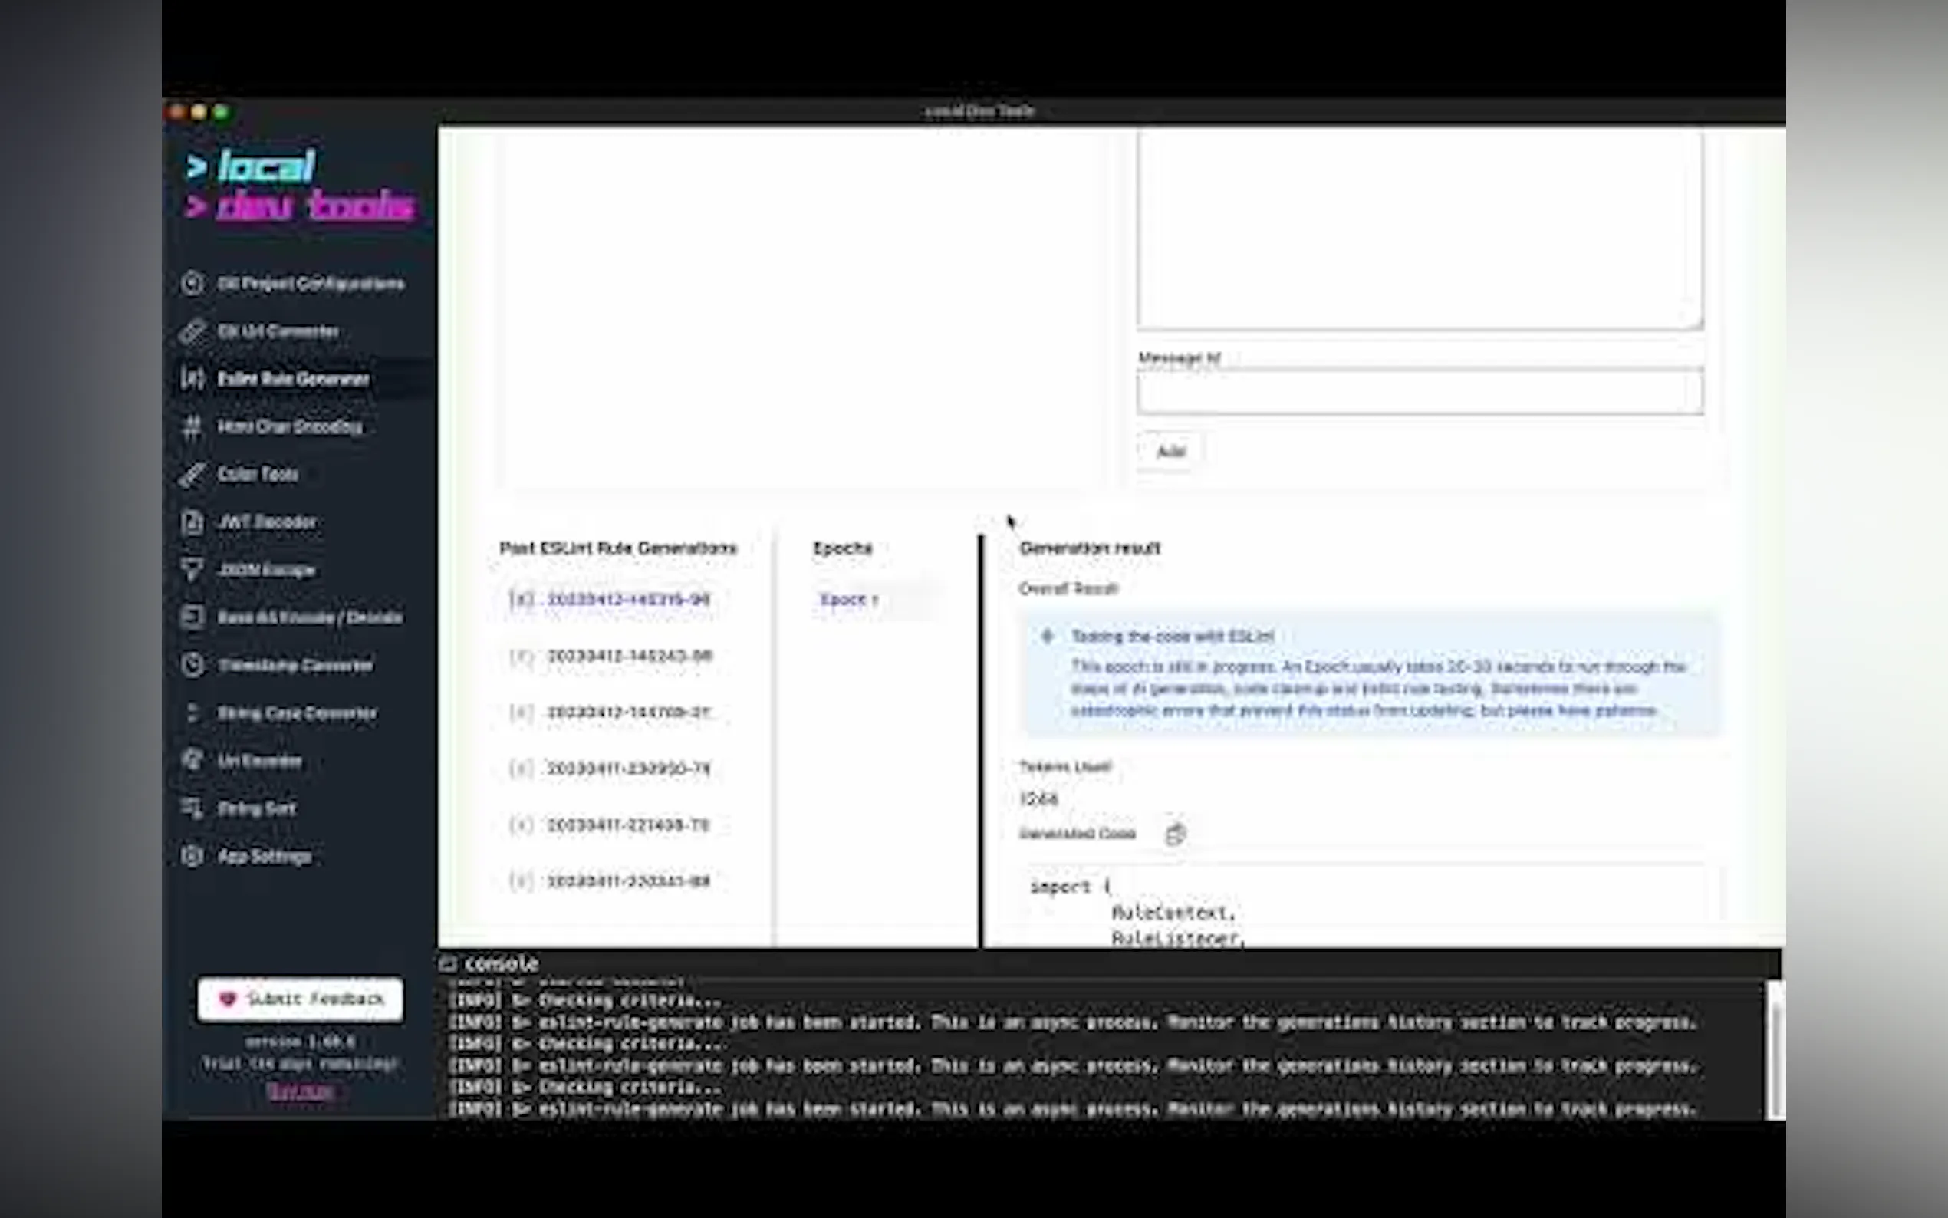Select the Epoch 1 entry
The width and height of the screenshot is (1948, 1218).
tap(848, 600)
